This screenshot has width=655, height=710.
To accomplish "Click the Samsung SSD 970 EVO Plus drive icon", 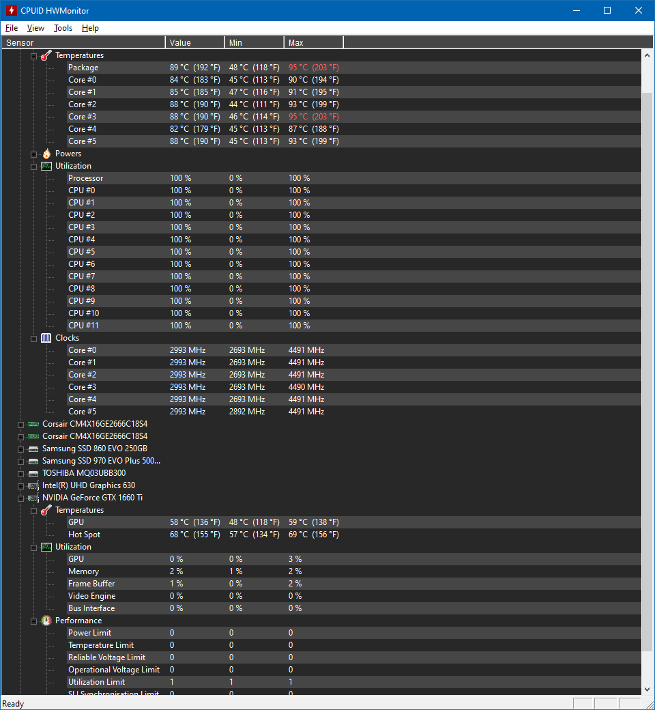I will (x=33, y=461).
